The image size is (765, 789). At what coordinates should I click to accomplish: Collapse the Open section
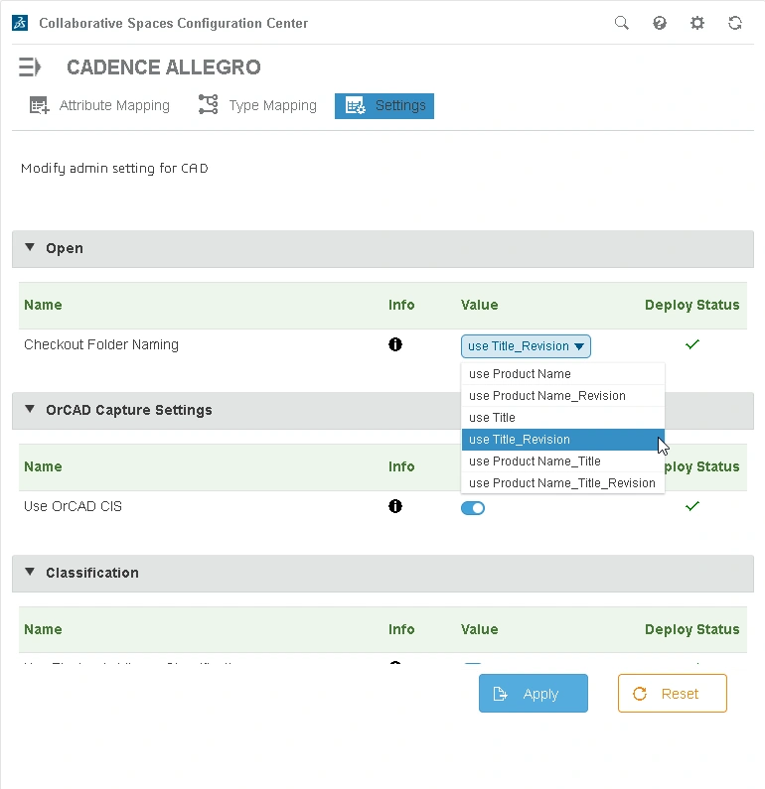(30, 247)
